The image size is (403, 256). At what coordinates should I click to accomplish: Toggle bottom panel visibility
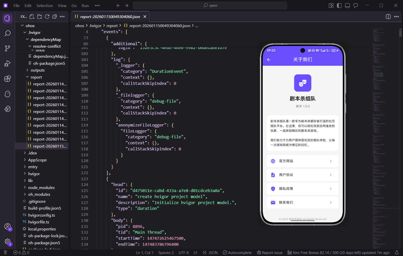[348, 6]
